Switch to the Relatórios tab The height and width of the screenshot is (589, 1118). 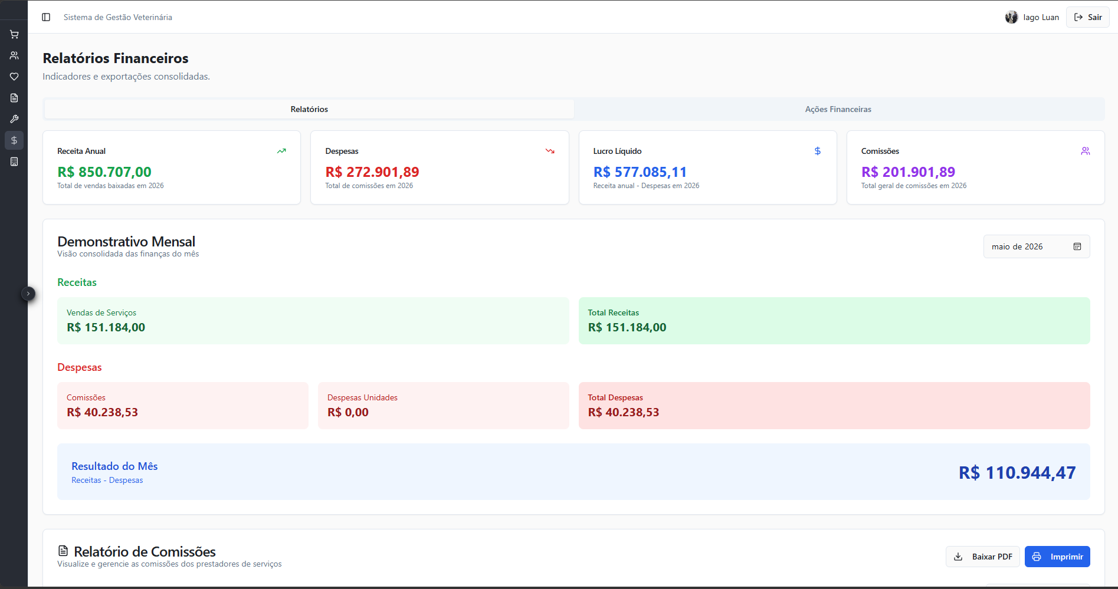[x=309, y=109]
